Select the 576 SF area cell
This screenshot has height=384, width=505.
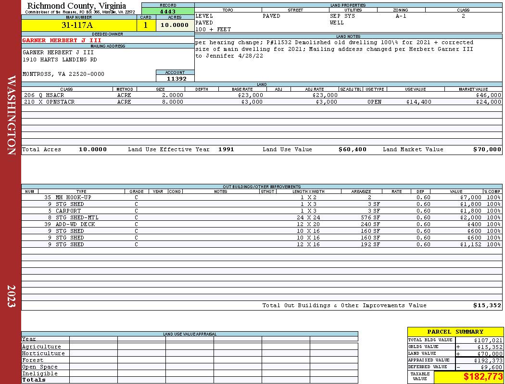click(370, 218)
